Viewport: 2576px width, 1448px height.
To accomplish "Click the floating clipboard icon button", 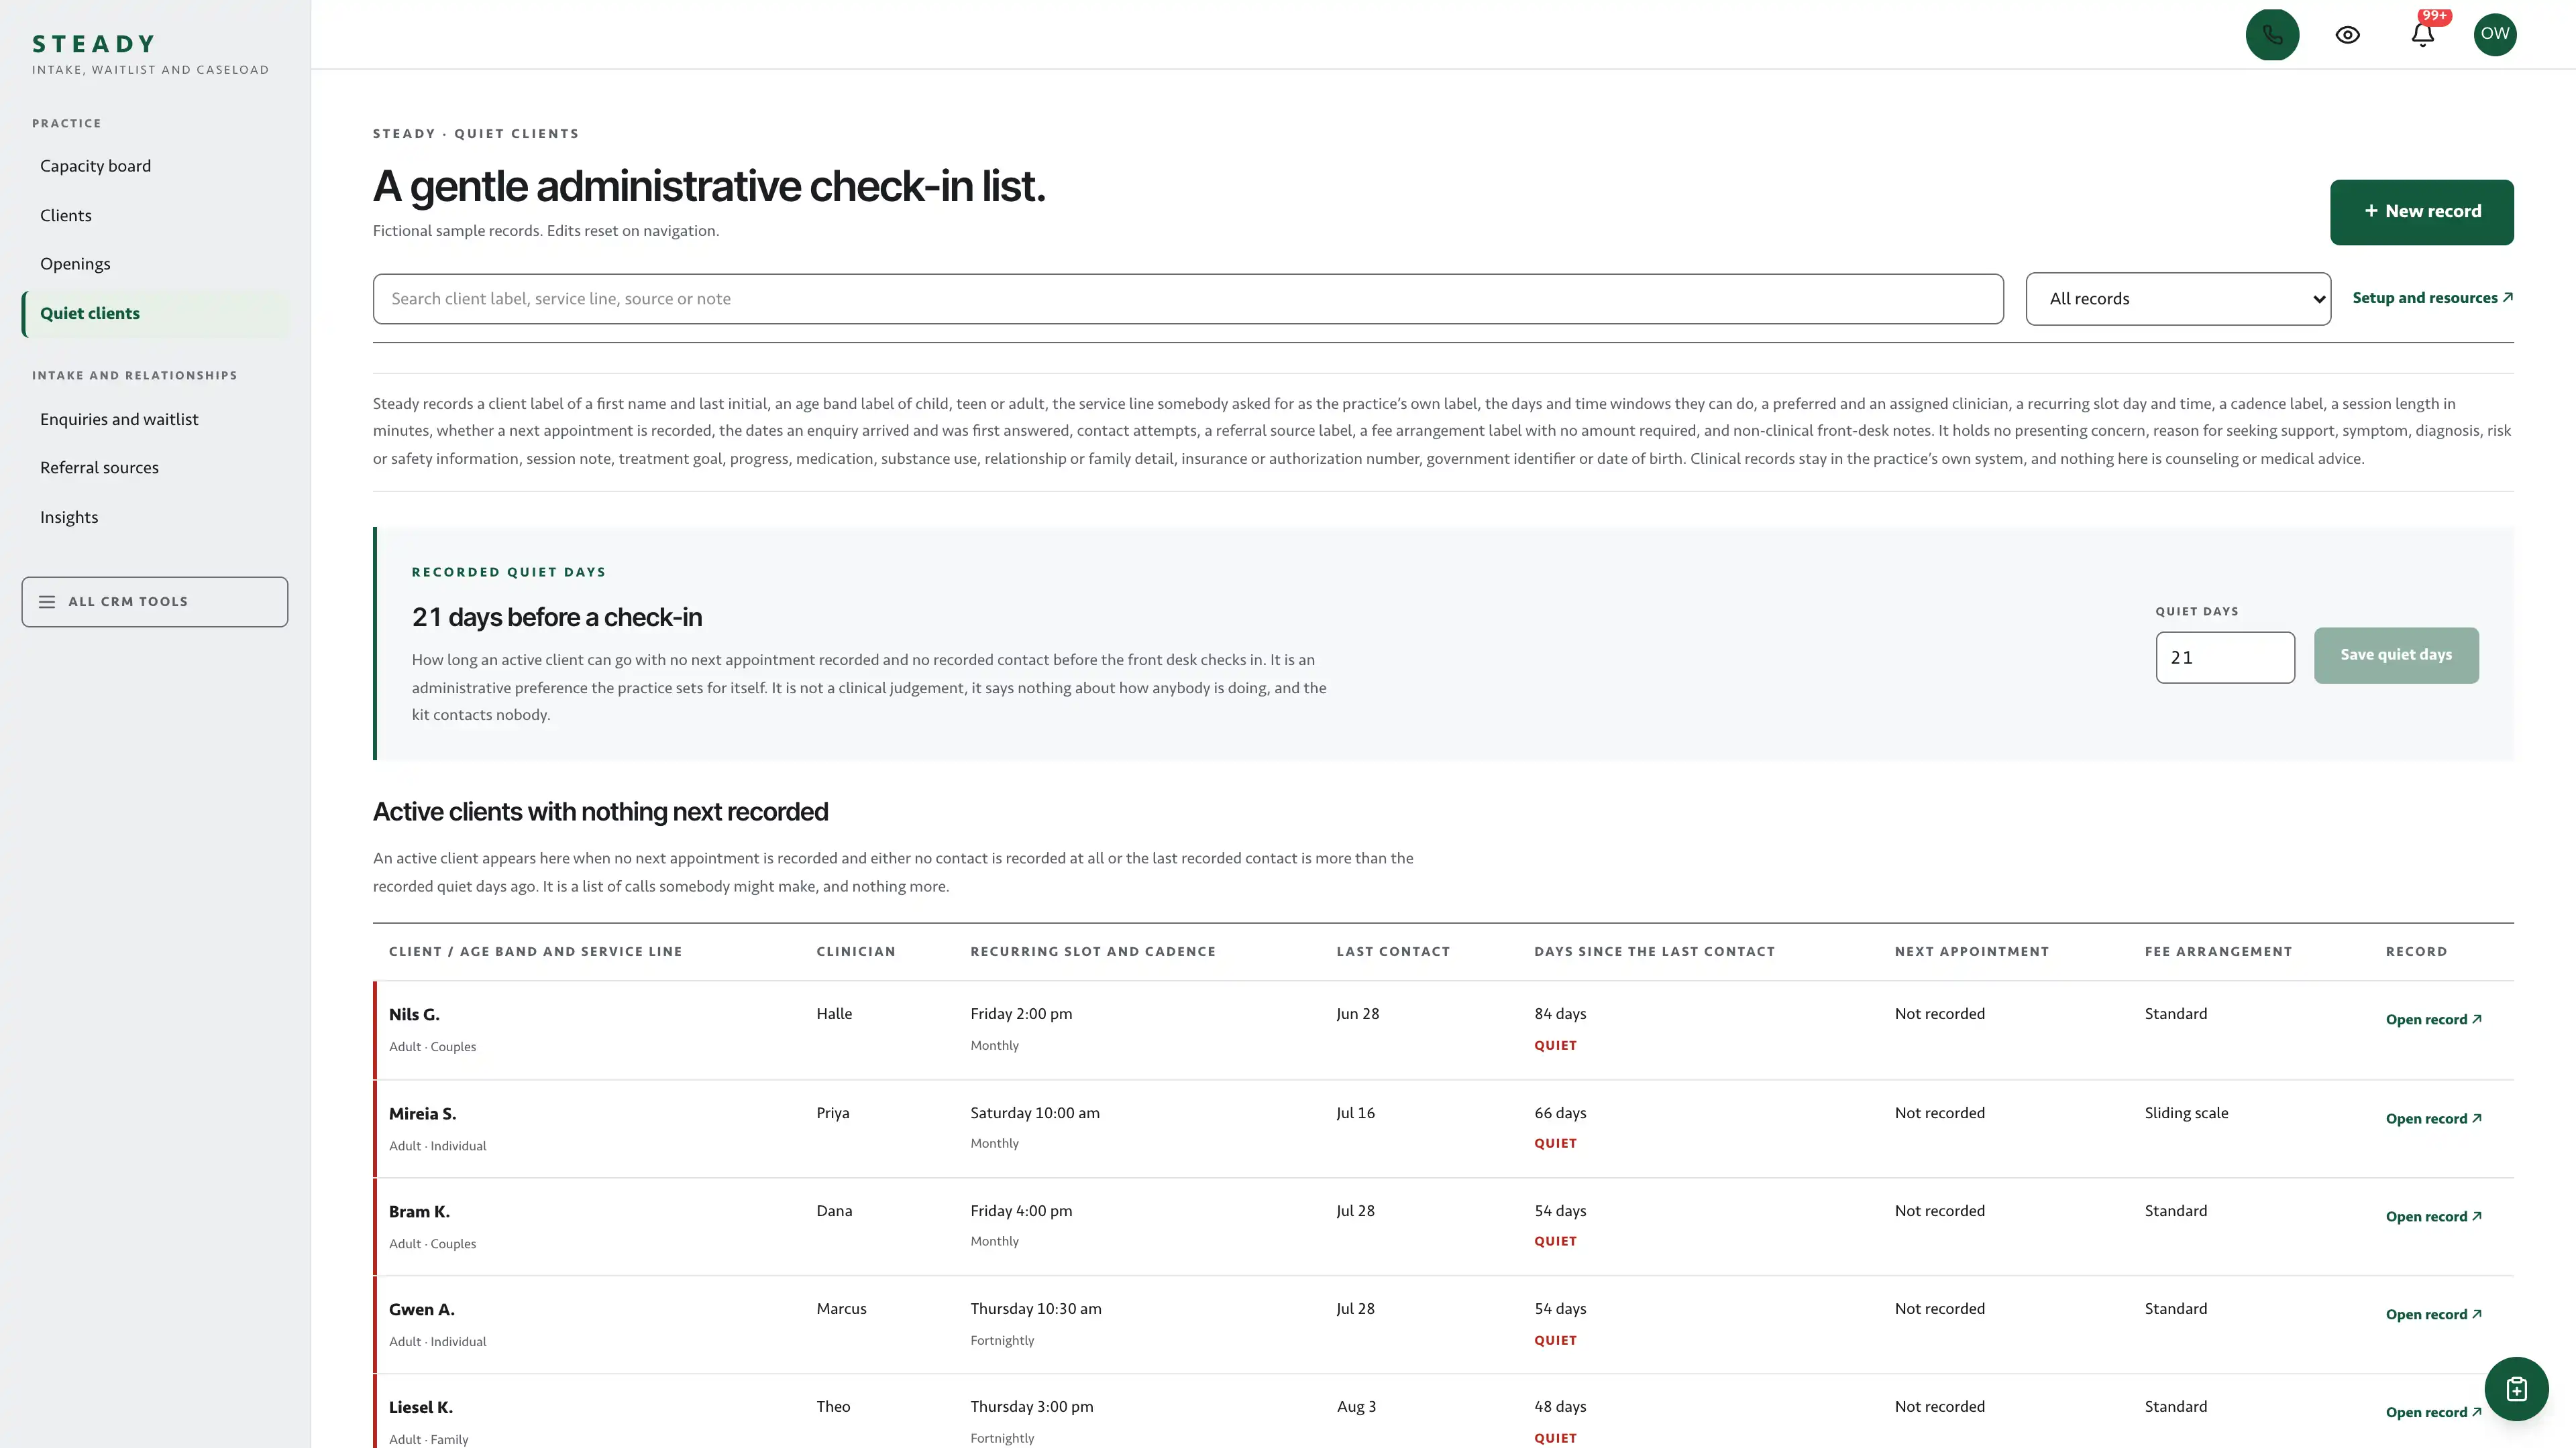I will point(2516,1388).
